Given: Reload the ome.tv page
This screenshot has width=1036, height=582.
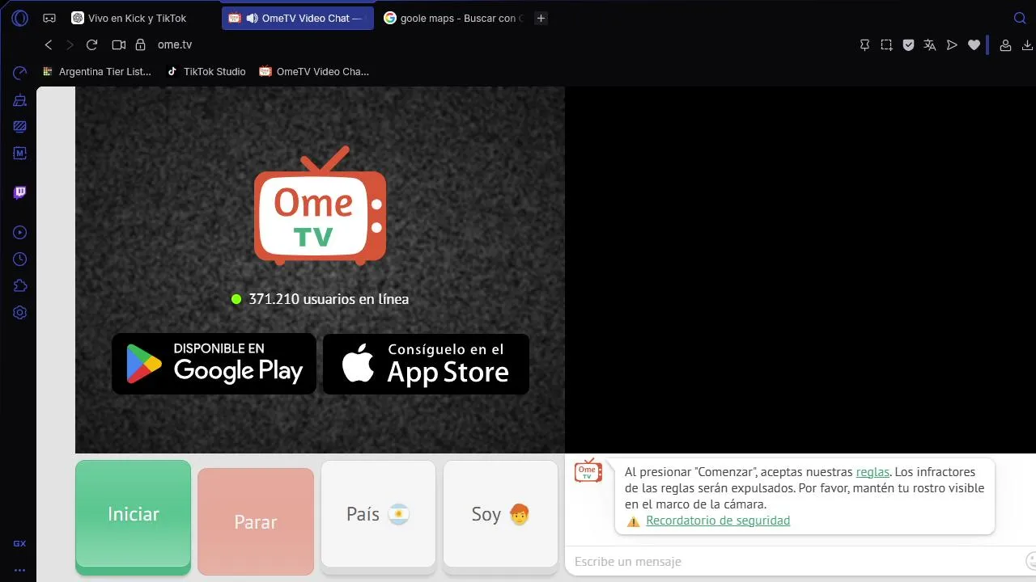Looking at the screenshot, I should click(91, 45).
